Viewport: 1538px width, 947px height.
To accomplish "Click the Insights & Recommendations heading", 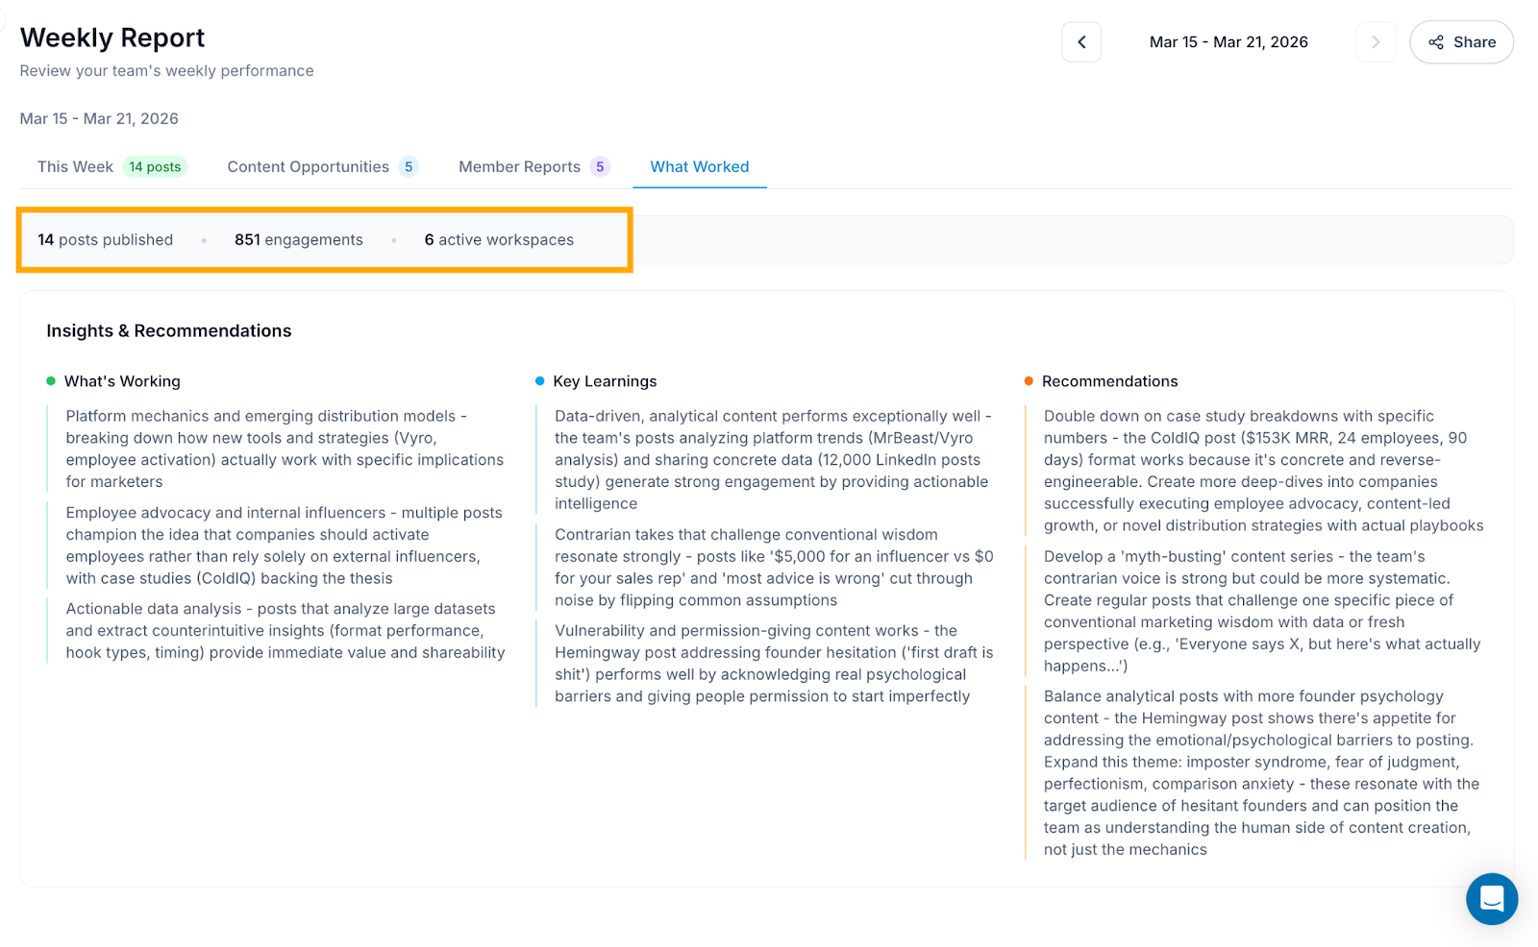I will (169, 331).
